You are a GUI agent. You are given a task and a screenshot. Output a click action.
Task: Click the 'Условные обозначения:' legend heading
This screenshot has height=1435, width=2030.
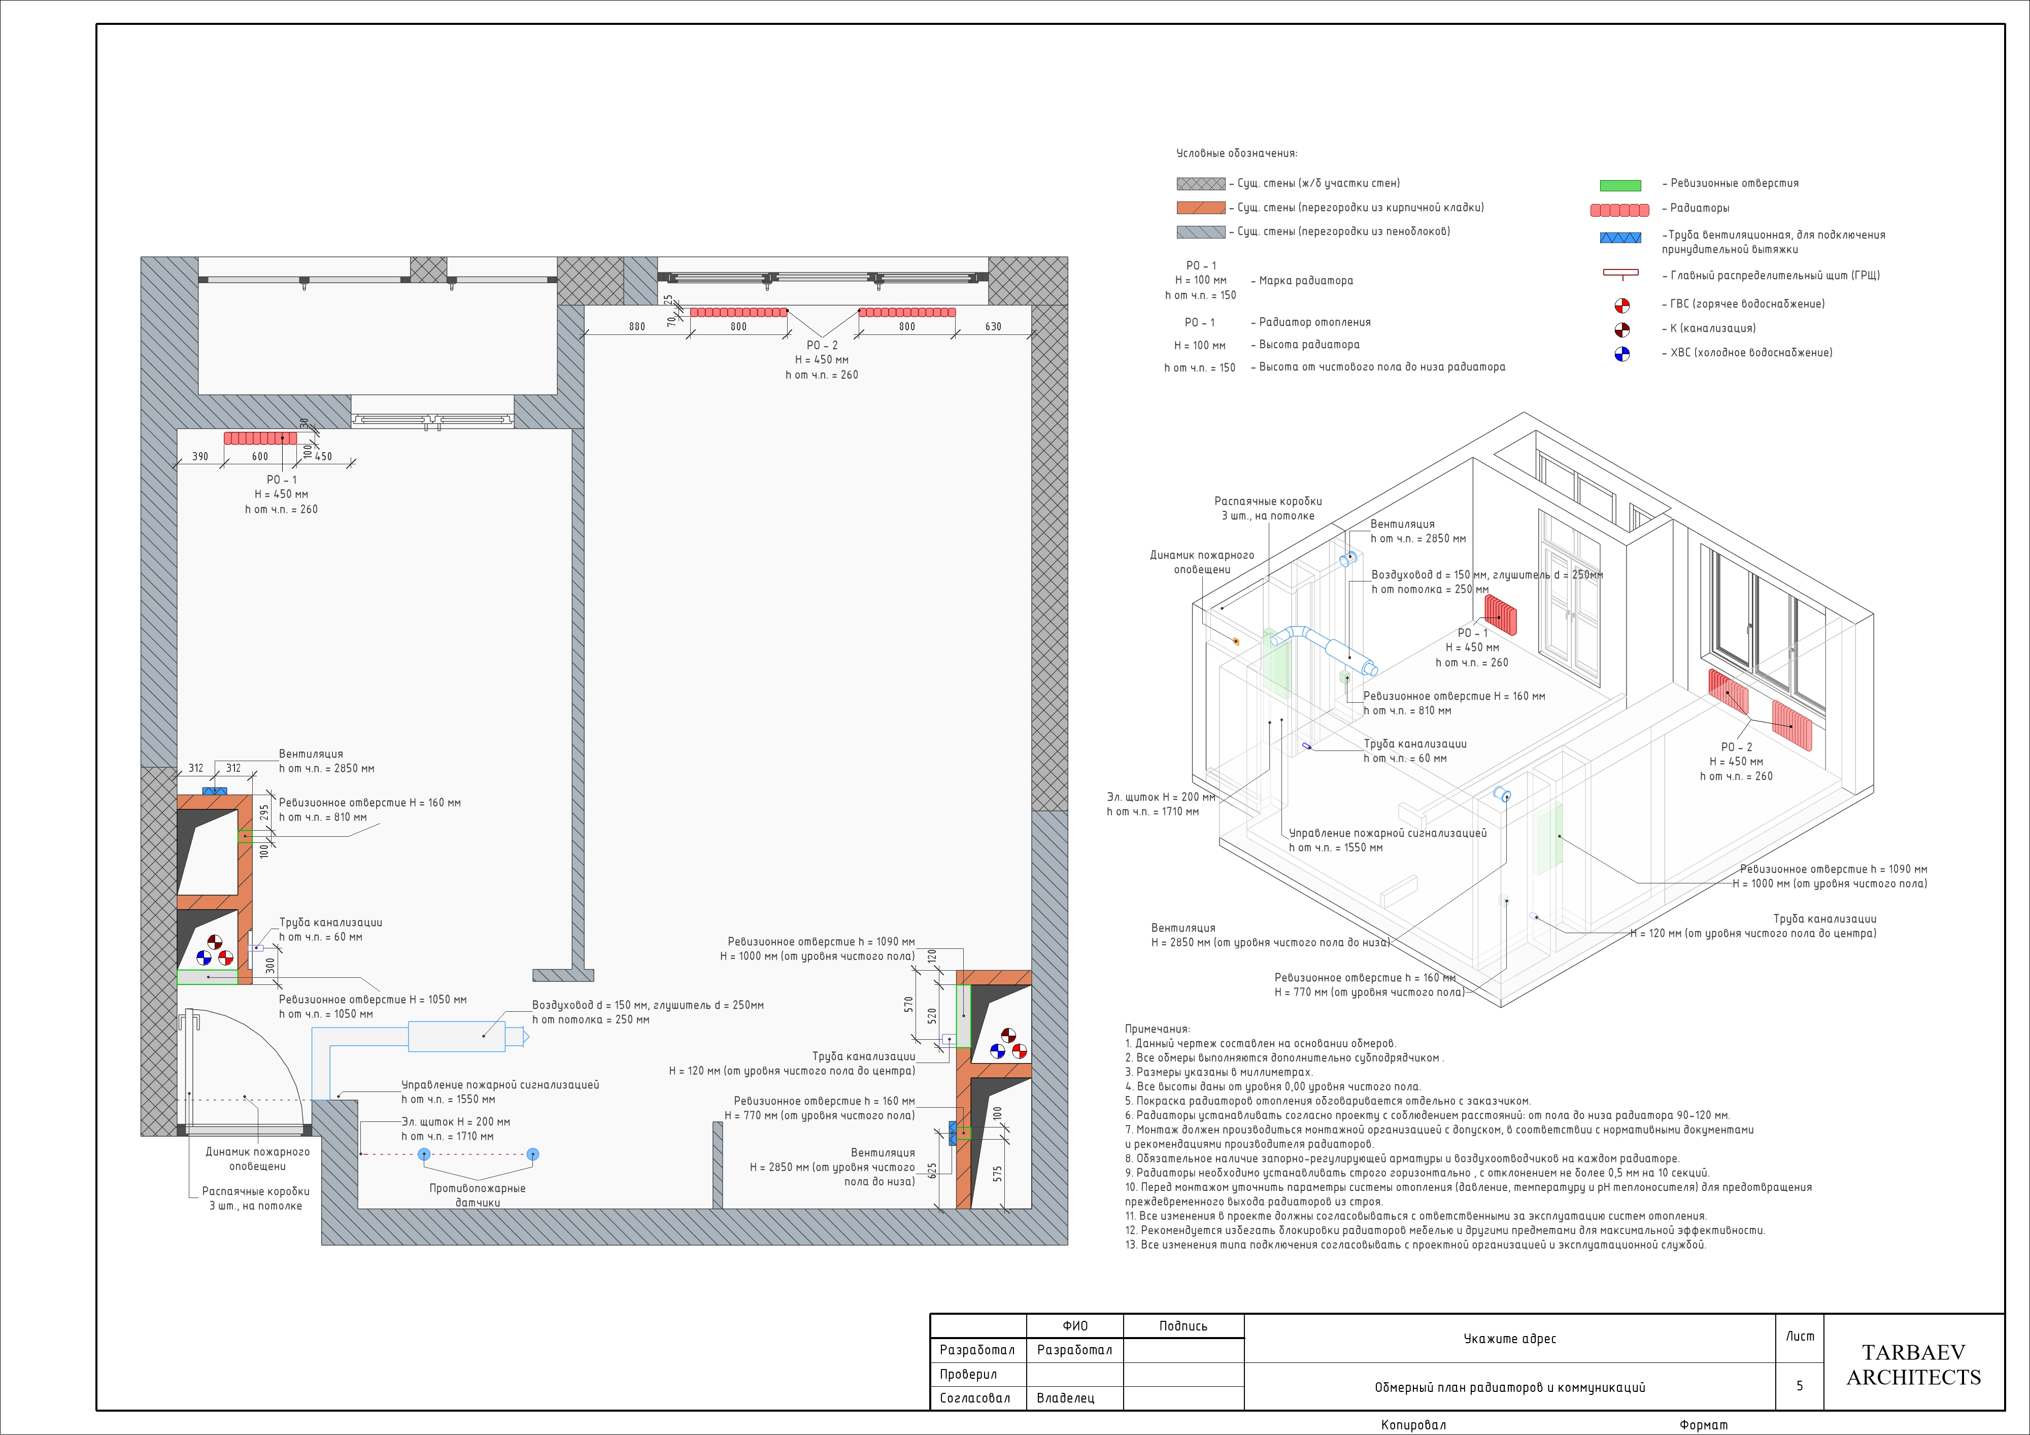coord(1237,154)
